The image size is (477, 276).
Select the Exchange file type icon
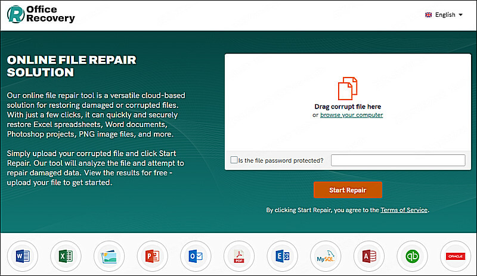pos(282,256)
